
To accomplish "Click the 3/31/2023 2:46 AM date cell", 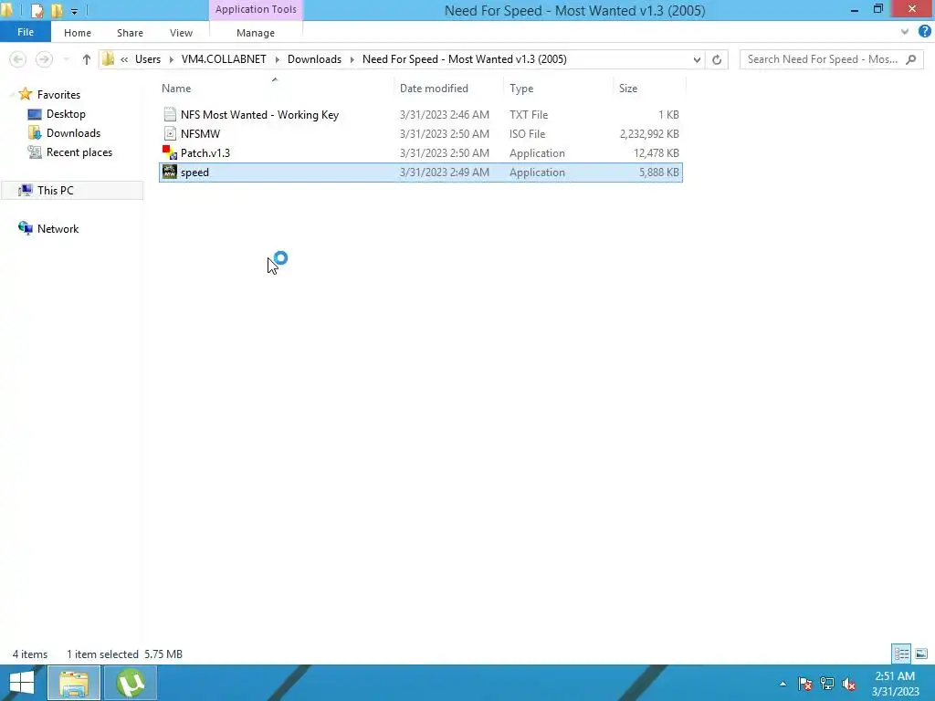I will [x=445, y=114].
